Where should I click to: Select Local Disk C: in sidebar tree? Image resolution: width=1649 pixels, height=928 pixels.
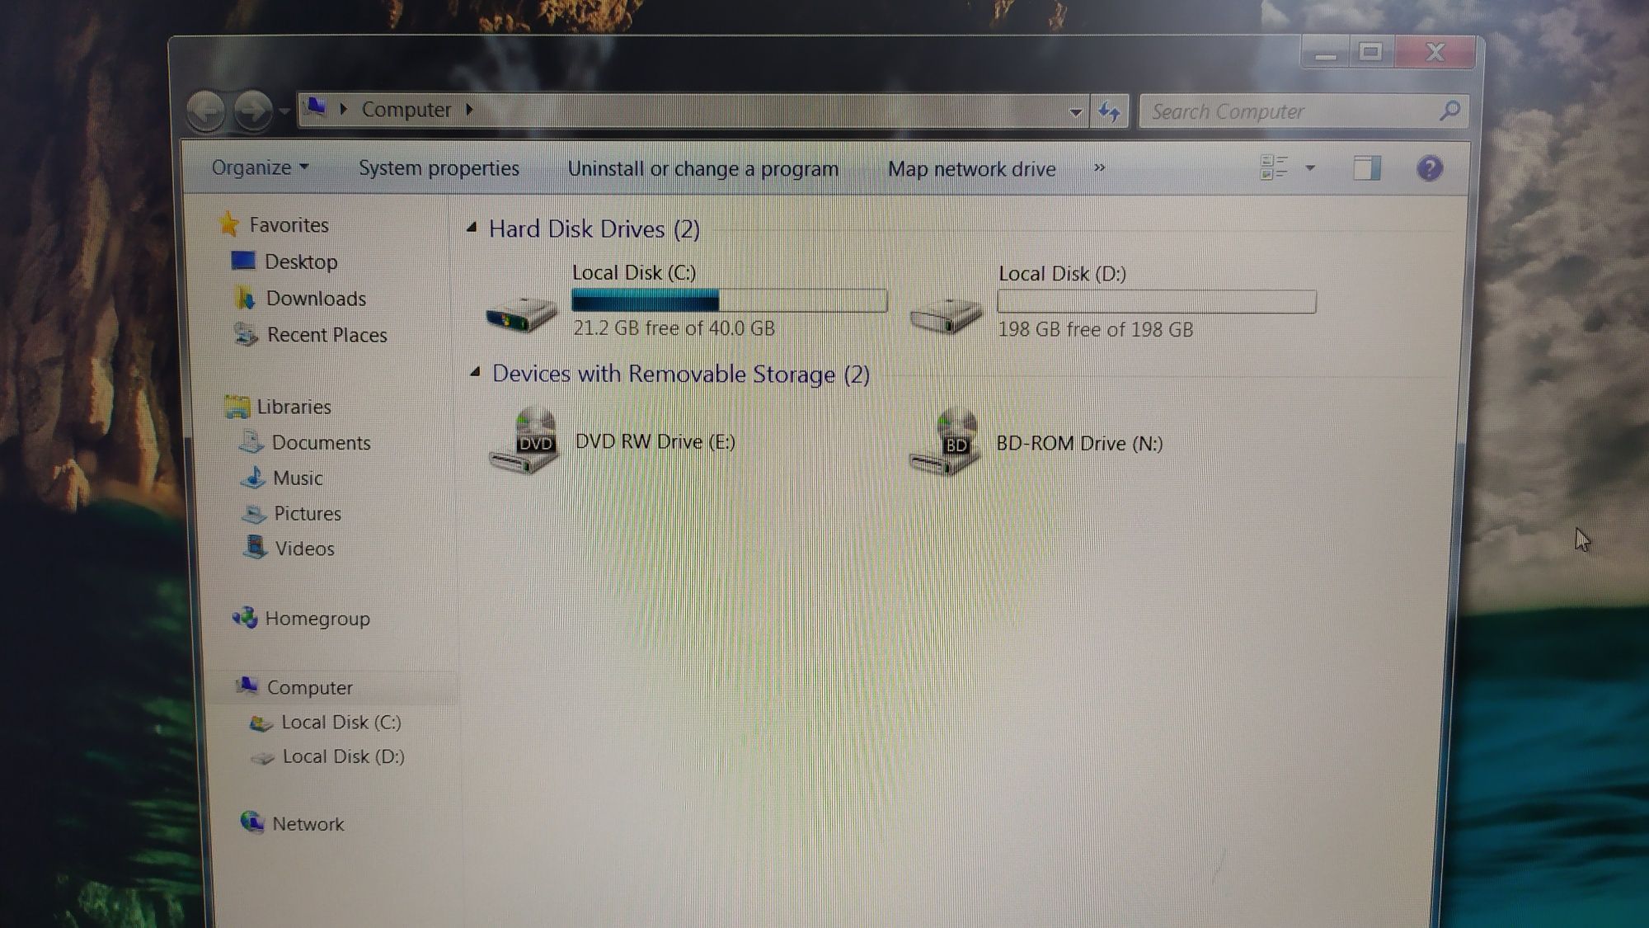[x=341, y=722]
